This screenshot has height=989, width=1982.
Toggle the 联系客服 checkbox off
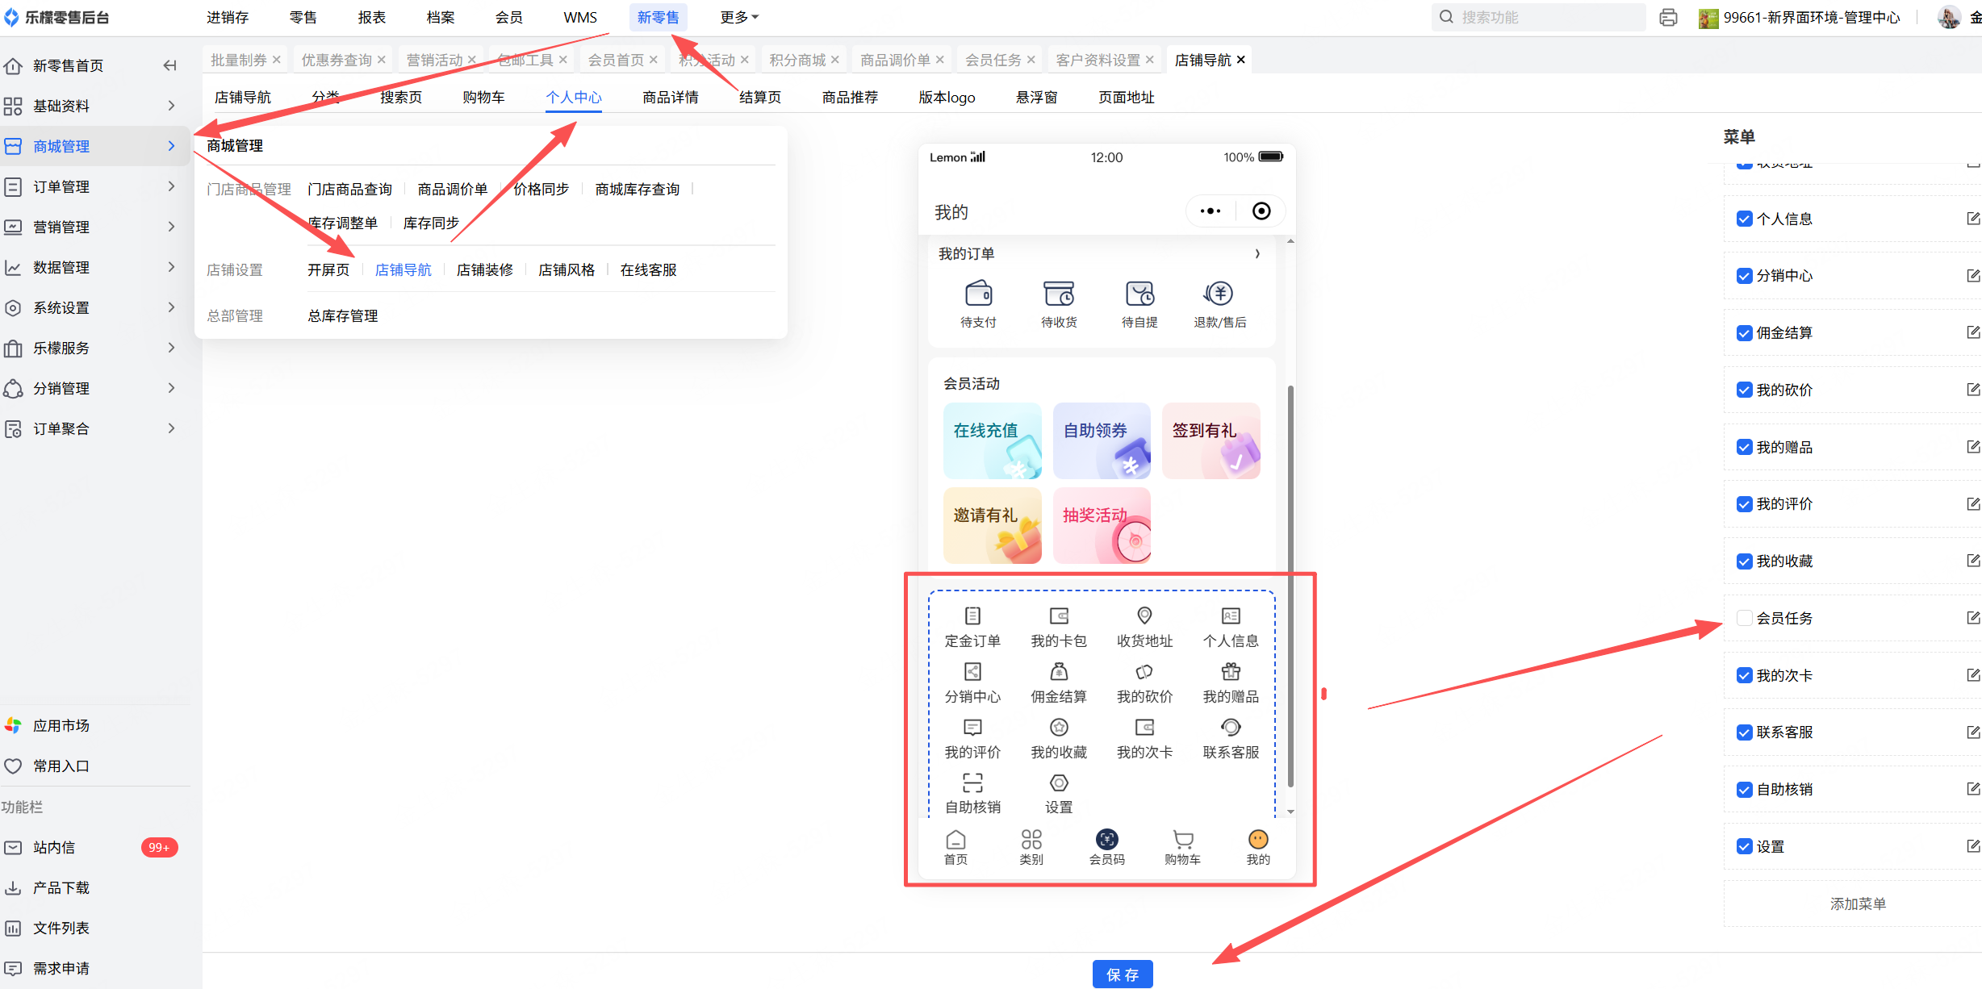[1744, 732]
